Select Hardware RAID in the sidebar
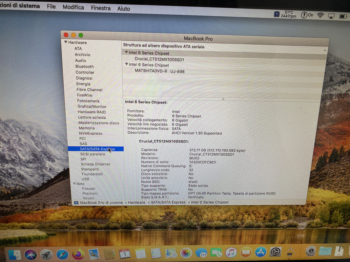Viewport: 350px width, 262px height. click(92, 112)
